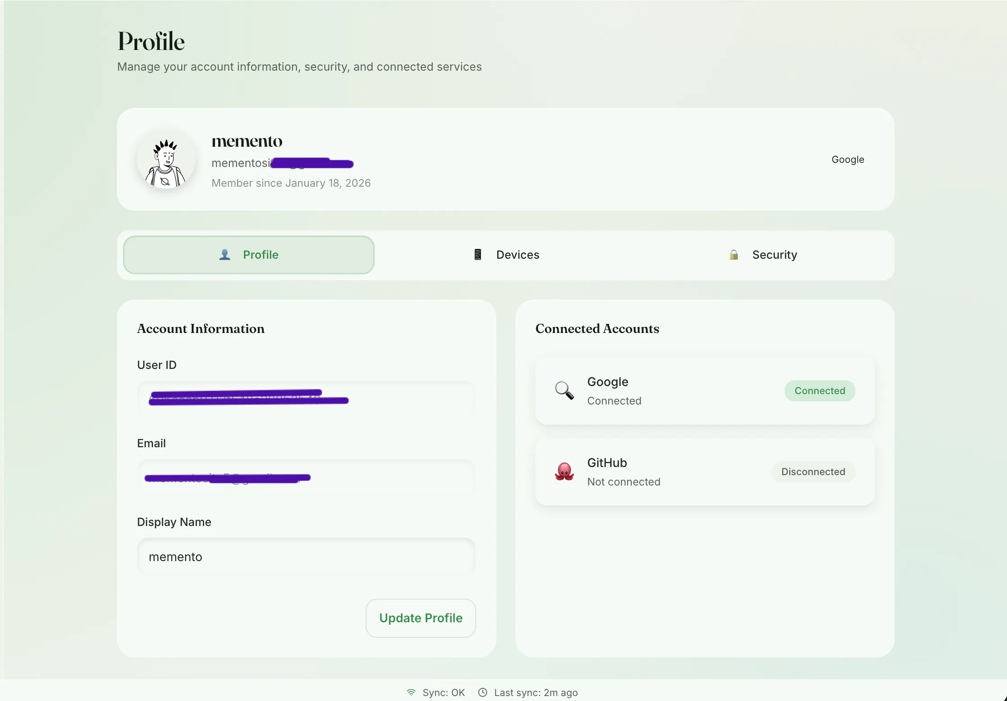Click the User ID field
1007x701 pixels.
coord(306,400)
